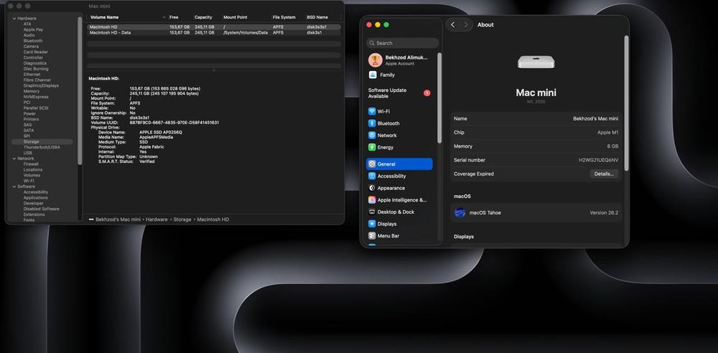Viewport: 718px width, 353px height.
Task: Collapse the Hardware section in System Information
Action: pyautogui.click(x=14, y=19)
